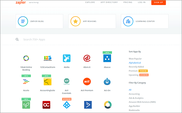
Task: Open the dark blue arrow app icon
Action: 88,105
